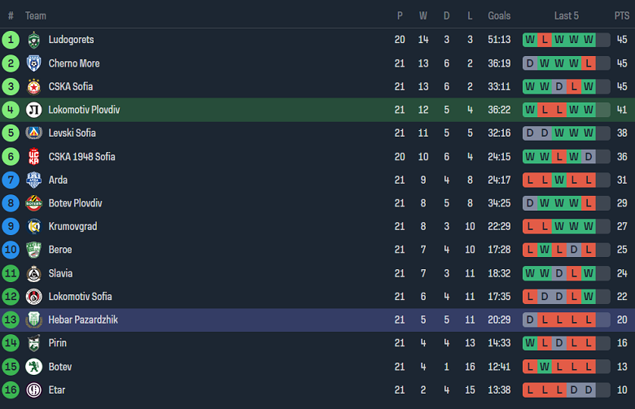Screen dimensions: 635x409
Task: Sort table by PTS column header
Action: click(x=621, y=15)
